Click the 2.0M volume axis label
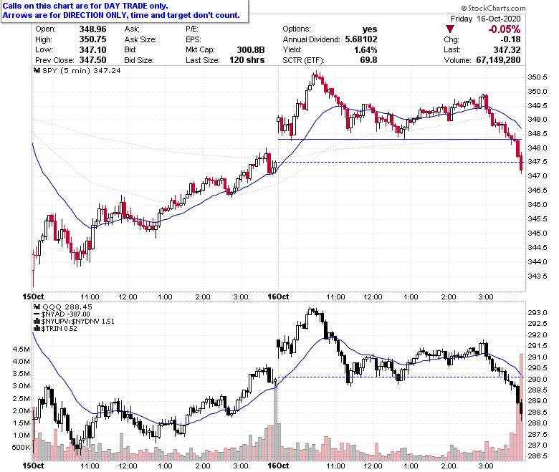Image resolution: width=559 pixels, height=472 pixels. click(x=21, y=410)
